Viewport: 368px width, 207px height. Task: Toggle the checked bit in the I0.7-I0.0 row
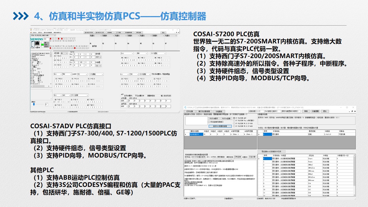click(135, 81)
